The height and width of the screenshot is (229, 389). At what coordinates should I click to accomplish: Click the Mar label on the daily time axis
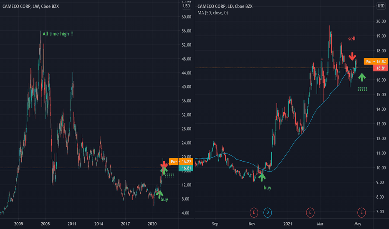[x=320, y=224]
